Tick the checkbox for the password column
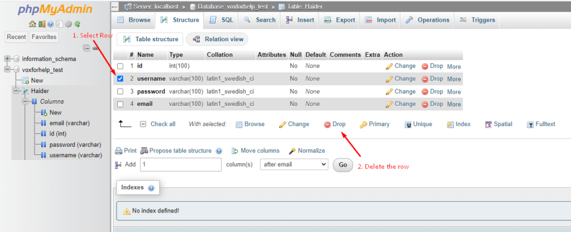Viewport: 571px width, 232px height. coord(120,91)
